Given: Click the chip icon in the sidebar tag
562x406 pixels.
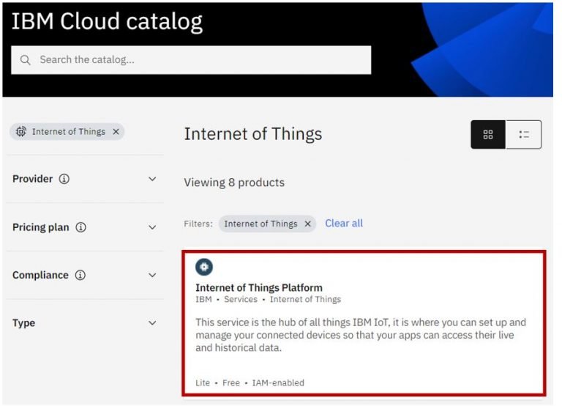Looking at the screenshot, I should (x=20, y=132).
